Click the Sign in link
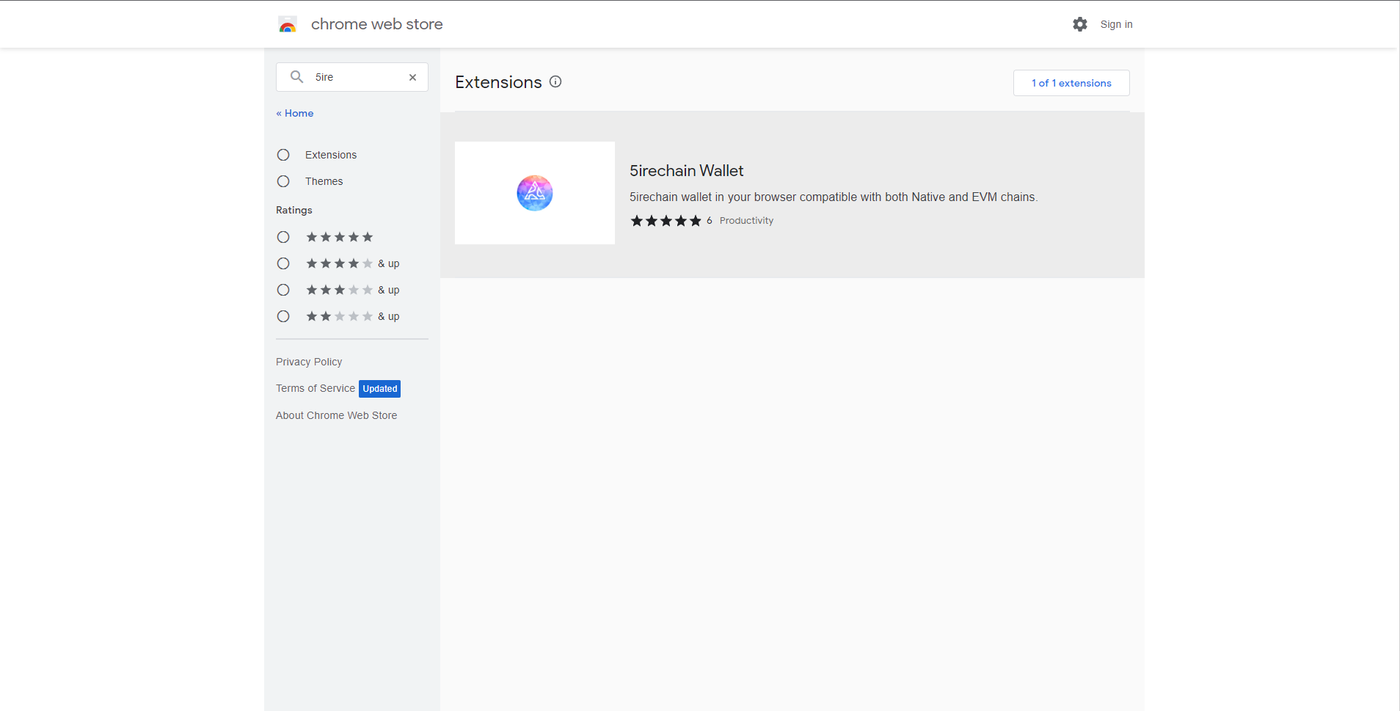The width and height of the screenshot is (1400, 711). [1116, 24]
